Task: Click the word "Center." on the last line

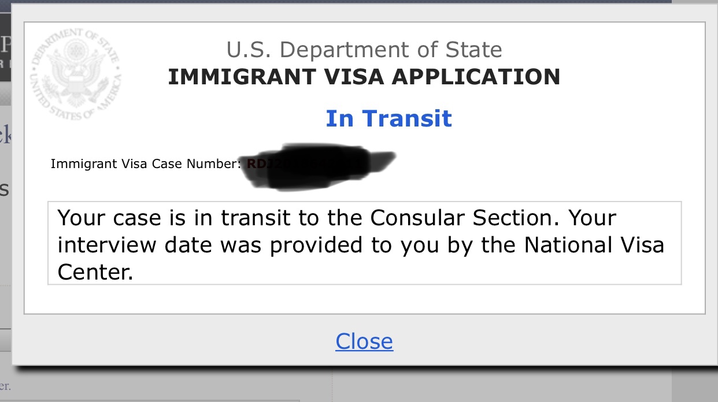Action: (x=95, y=271)
